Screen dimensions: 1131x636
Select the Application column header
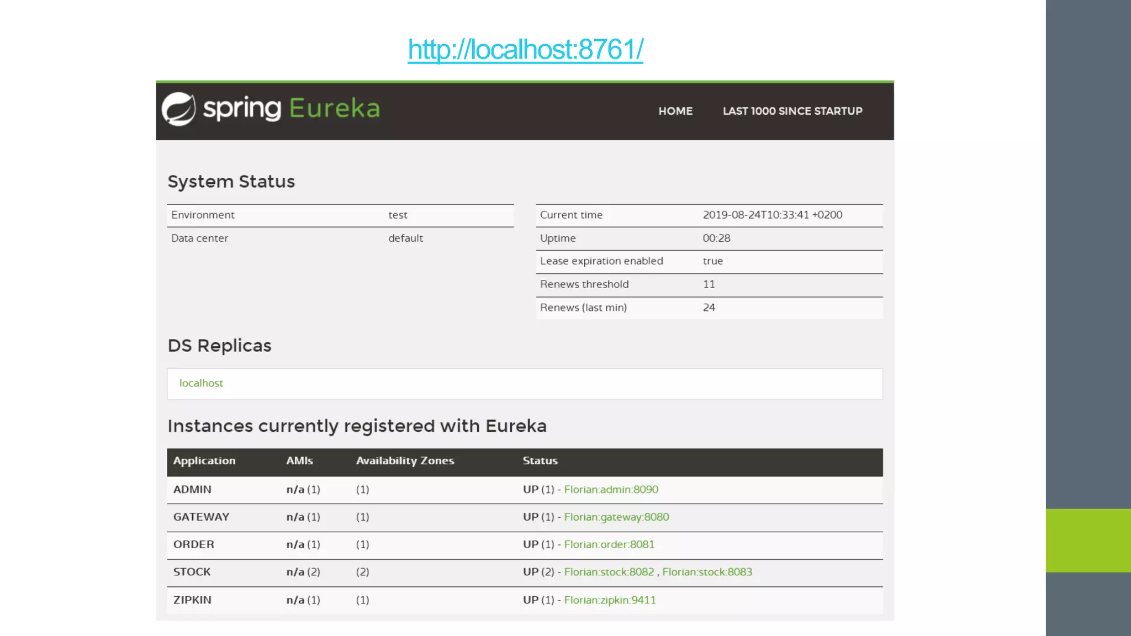(204, 461)
